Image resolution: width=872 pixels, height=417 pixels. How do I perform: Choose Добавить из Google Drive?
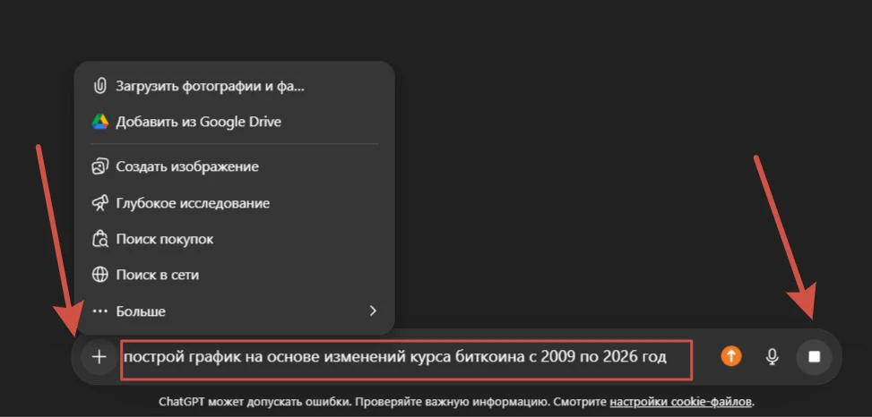pyautogui.click(x=235, y=122)
